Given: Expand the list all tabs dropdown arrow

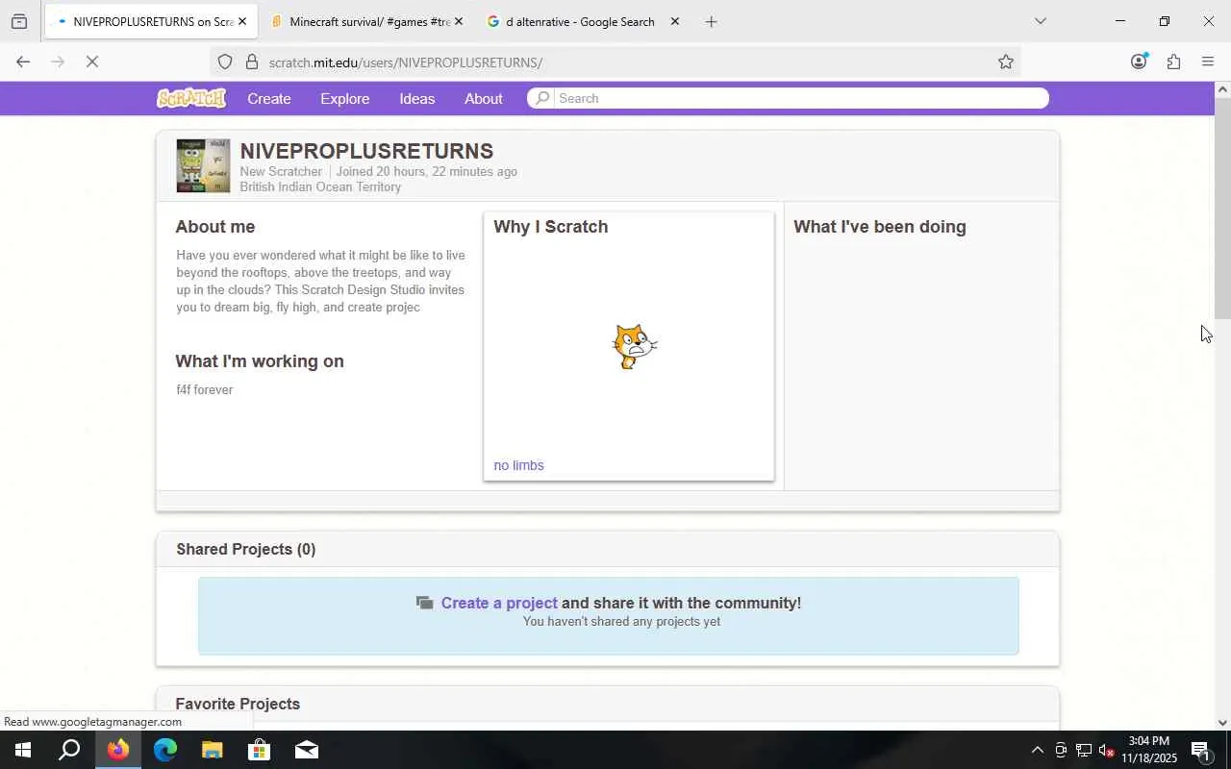Looking at the screenshot, I should (x=1040, y=21).
